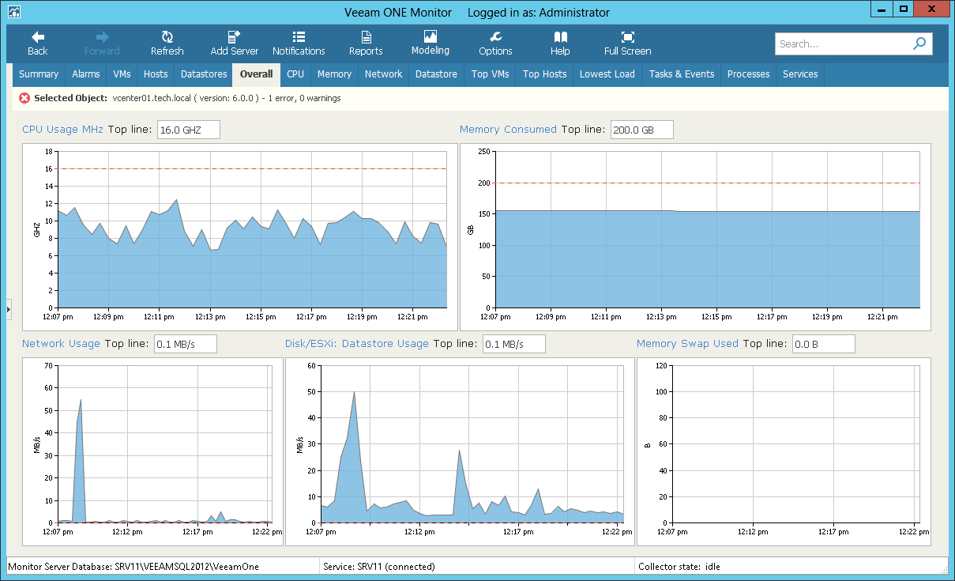Screen dimensions: 955x581
Task: Refresh the monitor view
Action: [167, 43]
